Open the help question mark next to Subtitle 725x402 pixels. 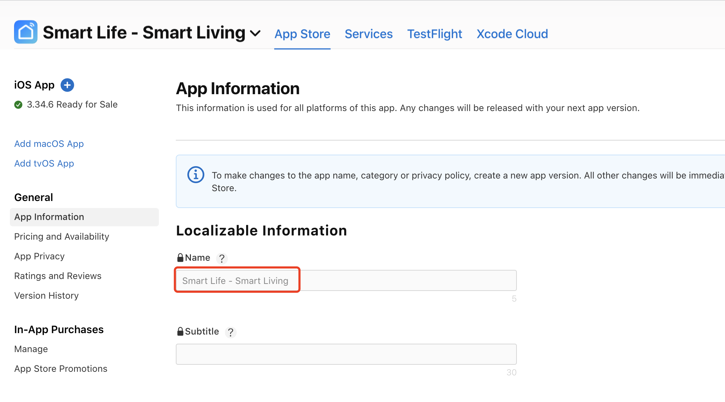tap(231, 332)
